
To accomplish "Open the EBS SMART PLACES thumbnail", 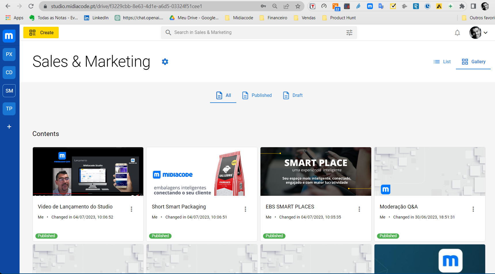I will (x=316, y=172).
